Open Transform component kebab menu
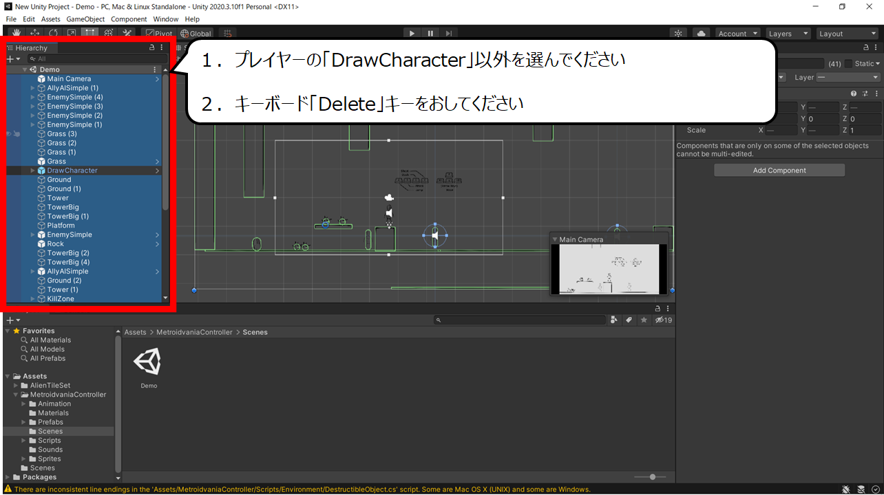The width and height of the screenshot is (884, 495). point(876,93)
